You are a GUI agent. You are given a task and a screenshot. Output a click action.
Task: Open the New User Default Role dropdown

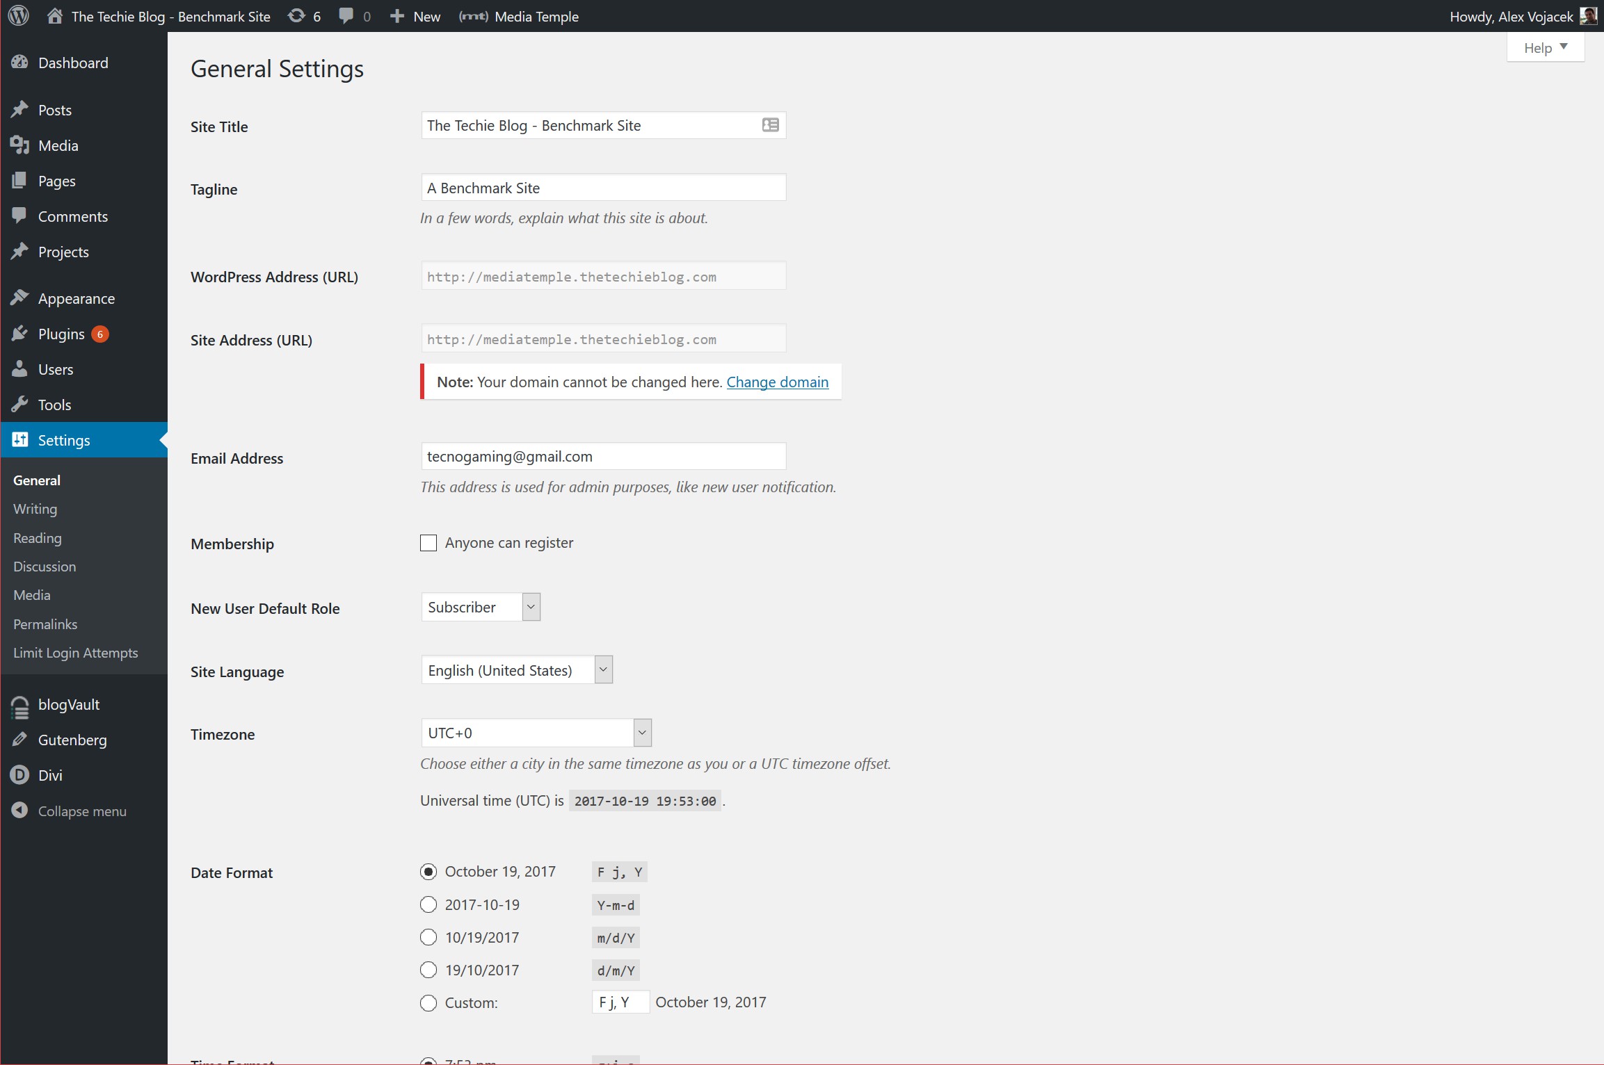point(481,607)
